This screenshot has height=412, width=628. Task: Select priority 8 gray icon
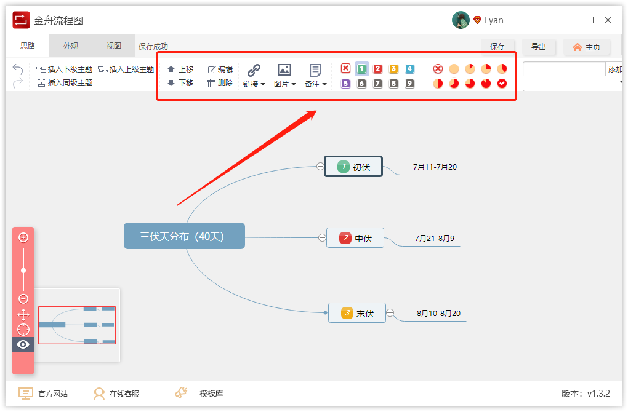pyautogui.click(x=393, y=84)
